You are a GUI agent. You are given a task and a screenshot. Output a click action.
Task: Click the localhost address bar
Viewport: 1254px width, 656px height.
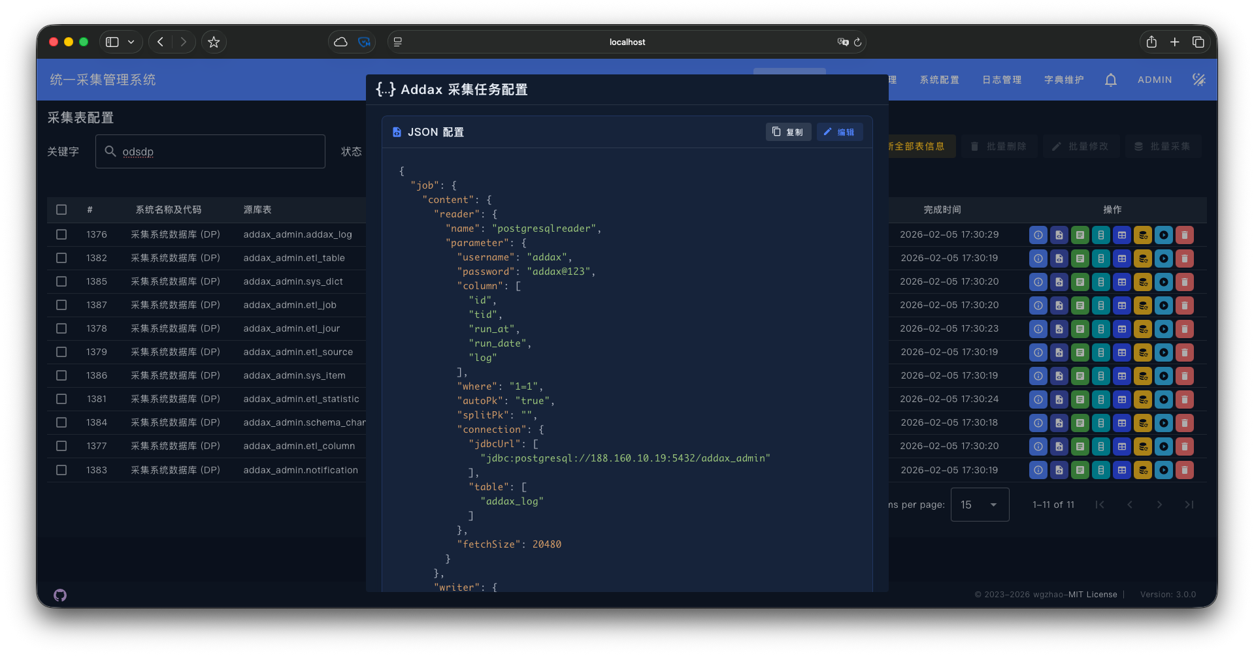[627, 42]
